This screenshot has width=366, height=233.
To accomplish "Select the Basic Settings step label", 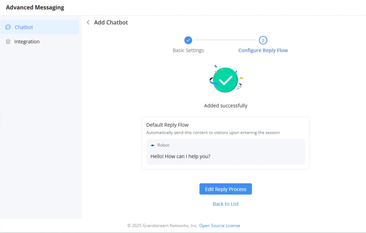I will [188, 50].
